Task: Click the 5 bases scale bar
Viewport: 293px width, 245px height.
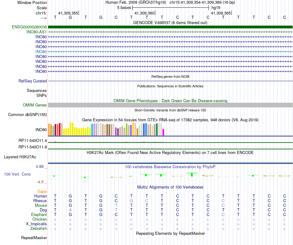Action: coord(171,8)
